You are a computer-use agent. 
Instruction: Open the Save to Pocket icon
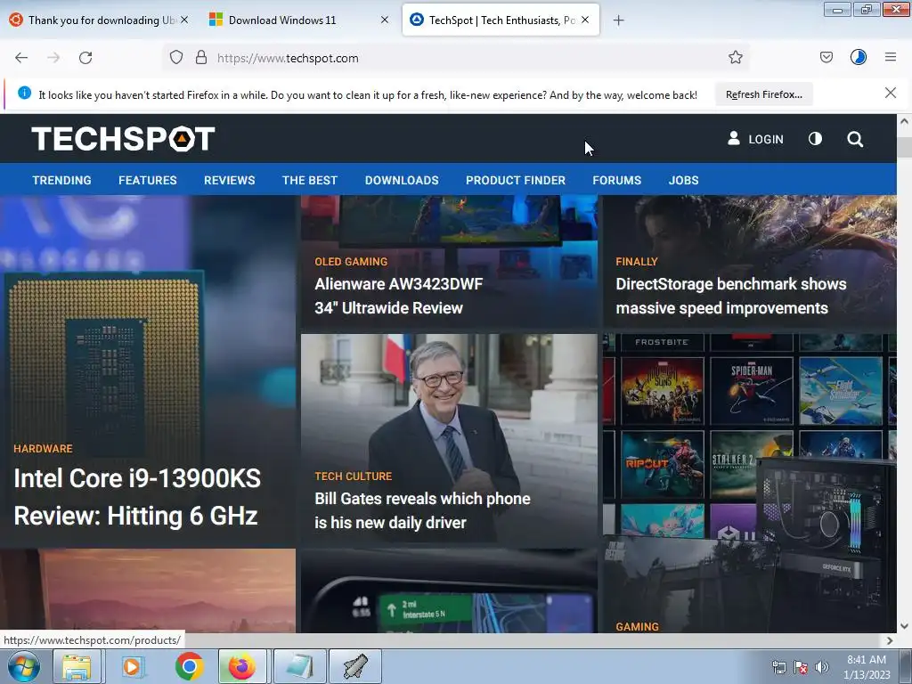click(x=826, y=57)
